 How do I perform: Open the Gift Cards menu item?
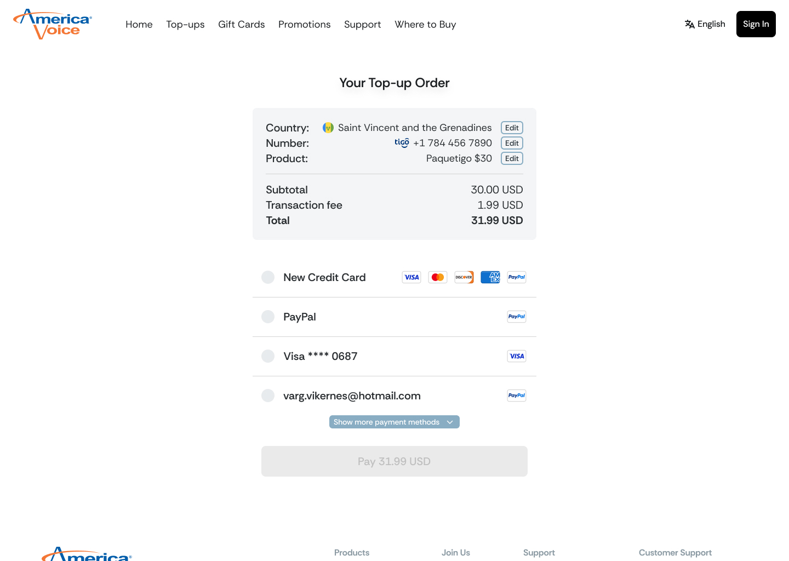coord(242,24)
